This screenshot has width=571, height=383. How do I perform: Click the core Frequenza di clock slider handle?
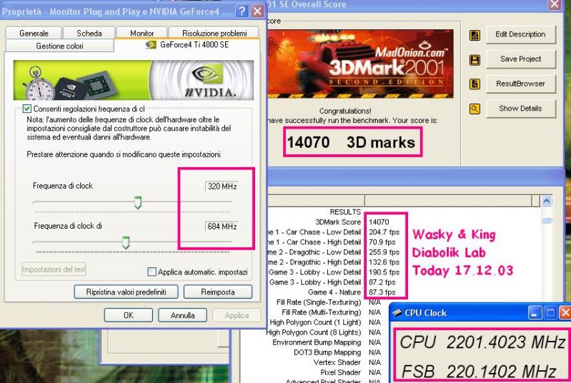[x=138, y=202]
